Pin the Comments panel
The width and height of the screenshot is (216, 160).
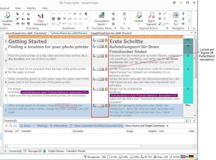pos(190,121)
